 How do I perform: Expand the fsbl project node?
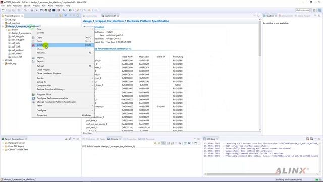(3, 60)
